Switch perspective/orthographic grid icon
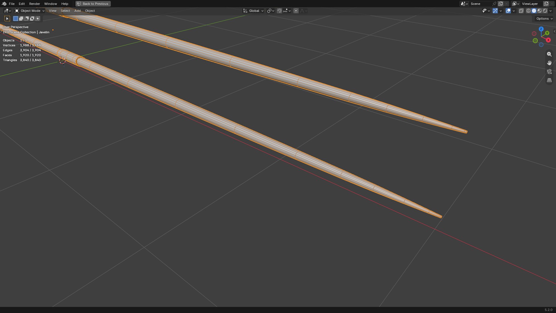Image resolution: width=556 pixels, height=313 pixels. point(549,80)
